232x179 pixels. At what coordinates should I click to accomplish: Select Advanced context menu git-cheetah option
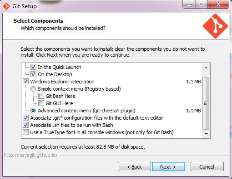pyautogui.click(x=33, y=111)
